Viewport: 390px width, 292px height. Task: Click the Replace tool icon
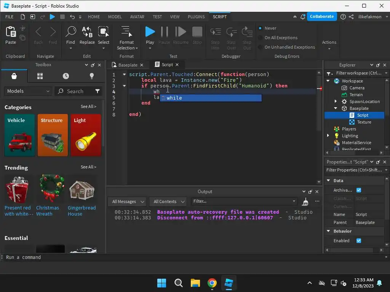pyautogui.click(x=87, y=32)
